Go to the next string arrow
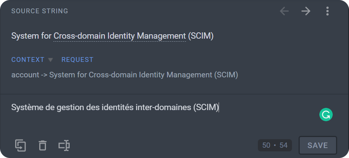This screenshot has height=158, width=349. (306, 11)
